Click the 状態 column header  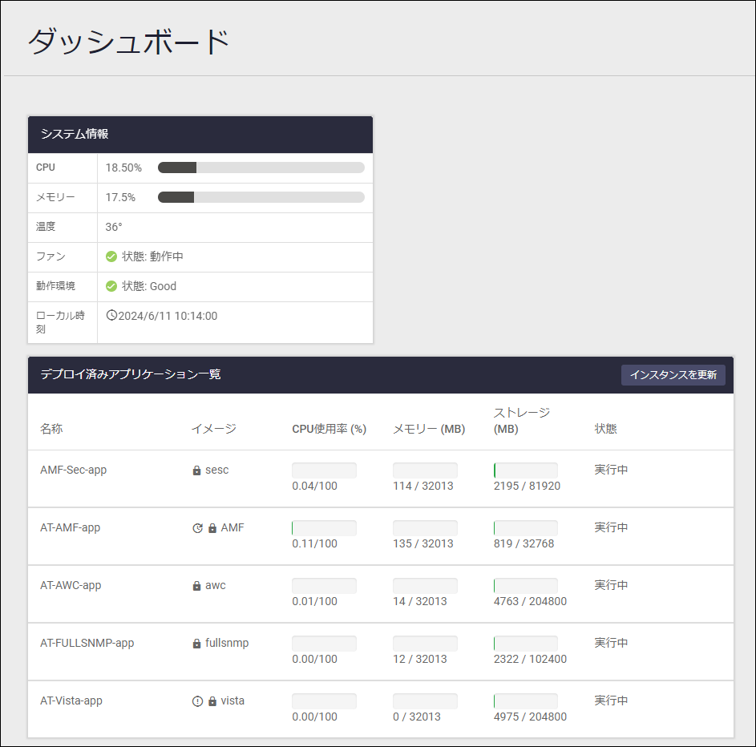pyautogui.click(x=605, y=429)
